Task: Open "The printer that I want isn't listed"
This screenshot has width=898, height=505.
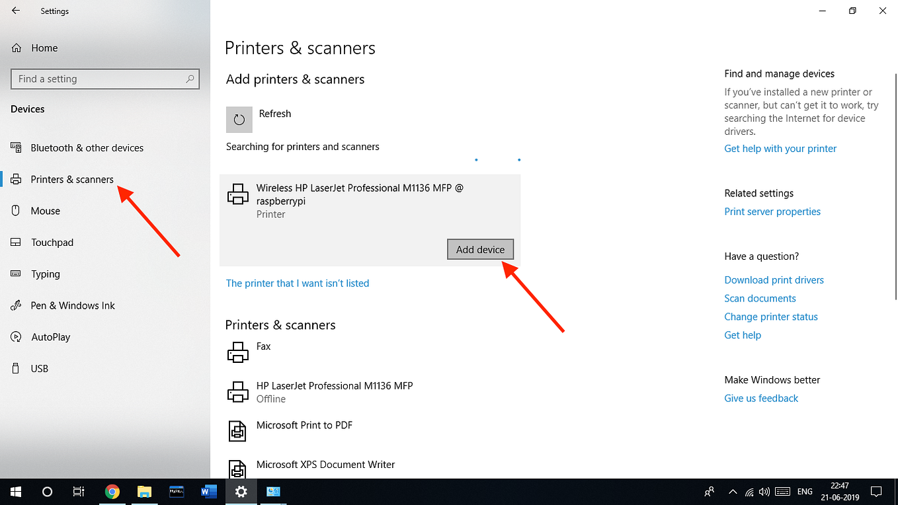Action: coord(298,283)
